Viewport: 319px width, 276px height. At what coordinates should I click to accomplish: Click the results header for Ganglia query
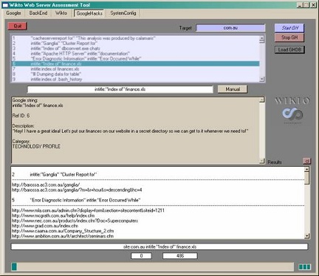(55, 175)
